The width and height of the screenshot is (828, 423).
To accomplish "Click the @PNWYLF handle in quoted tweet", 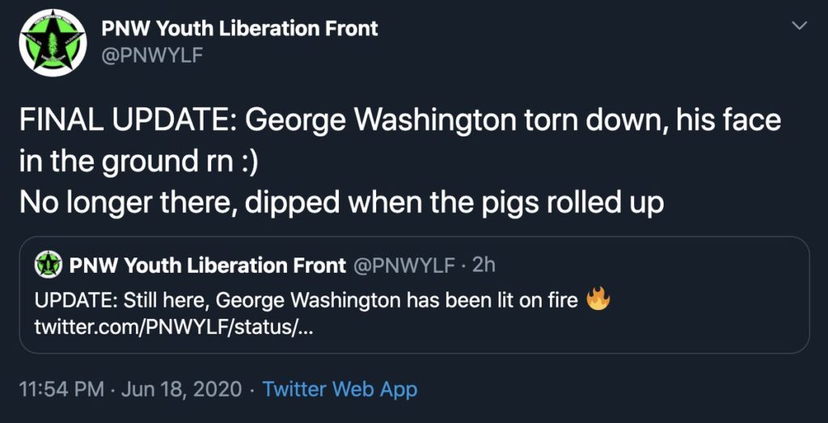I will (403, 265).
